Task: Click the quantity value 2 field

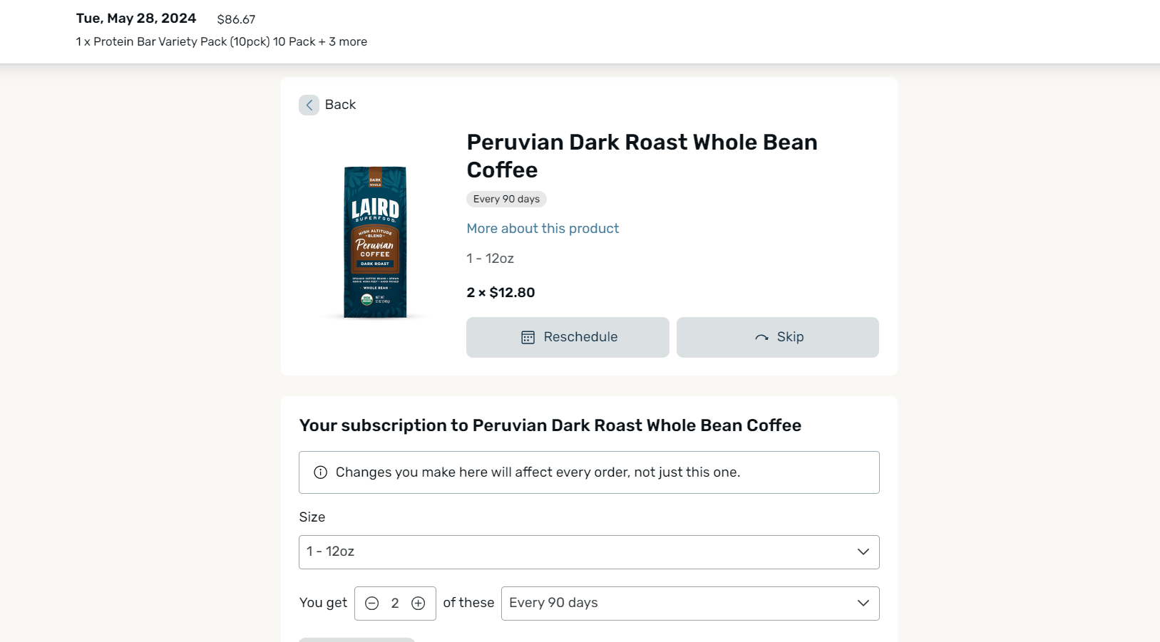Action: click(395, 604)
